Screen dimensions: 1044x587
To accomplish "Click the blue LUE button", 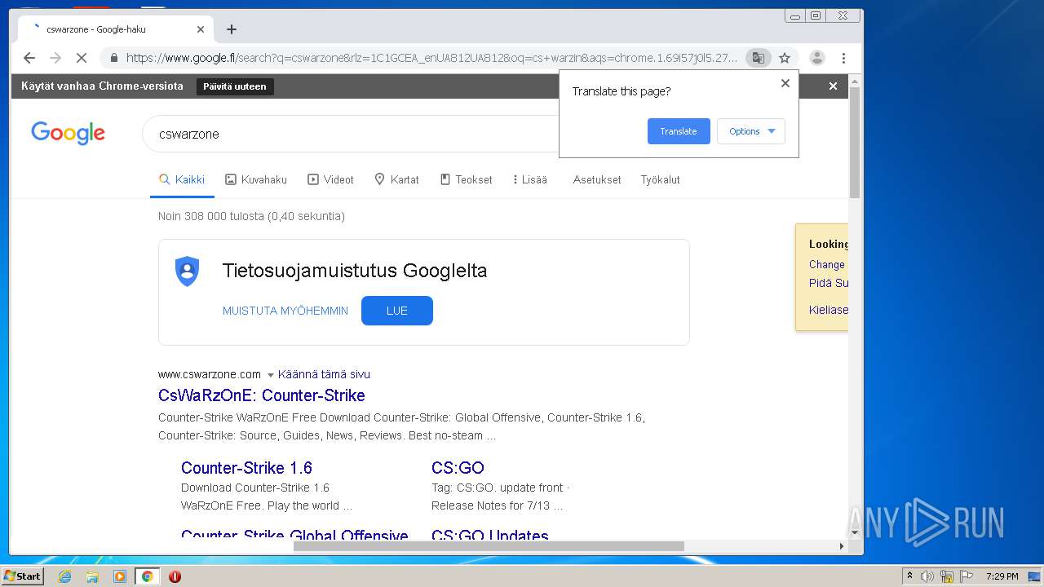I will point(397,311).
